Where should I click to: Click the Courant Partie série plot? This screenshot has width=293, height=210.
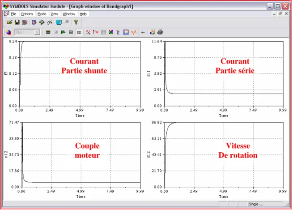point(224,73)
